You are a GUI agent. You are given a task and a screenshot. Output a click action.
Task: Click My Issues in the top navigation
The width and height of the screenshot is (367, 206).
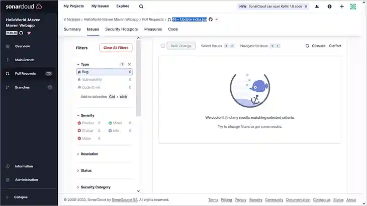tap(100, 6)
